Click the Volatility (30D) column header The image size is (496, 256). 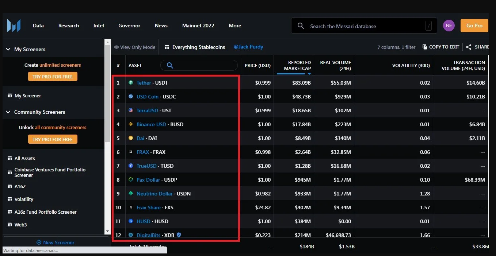pyautogui.click(x=411, y=66)
